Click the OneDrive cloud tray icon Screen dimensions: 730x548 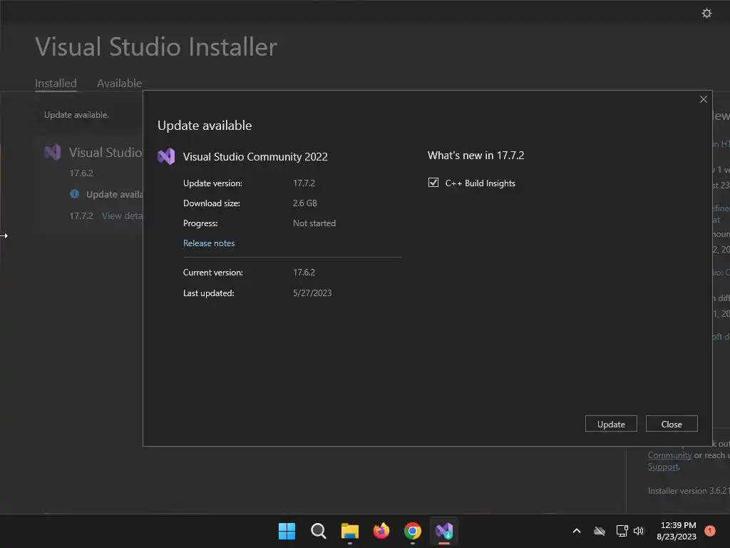pyautogui.click(x=600, y=531)
